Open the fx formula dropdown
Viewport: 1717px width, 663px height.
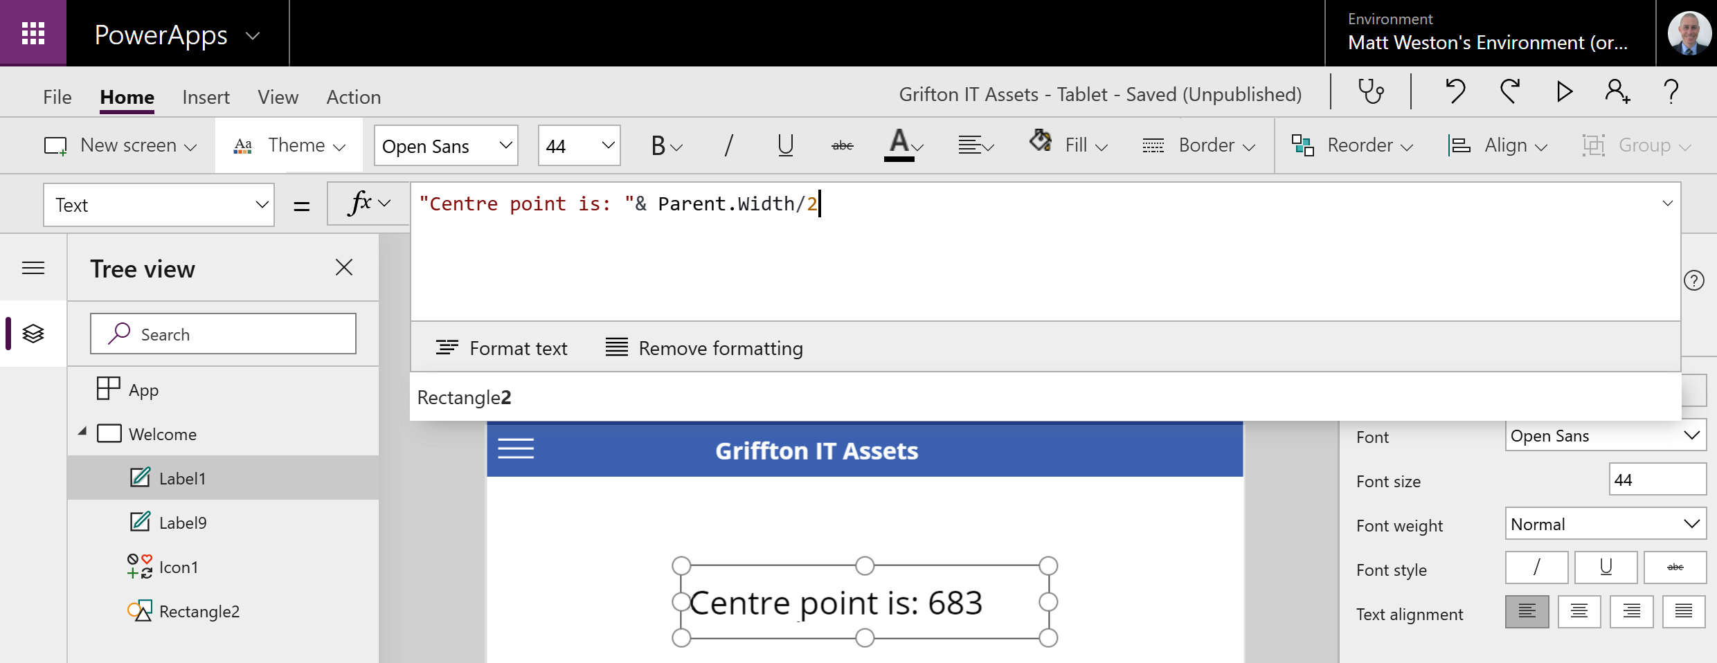click(369, 203)
